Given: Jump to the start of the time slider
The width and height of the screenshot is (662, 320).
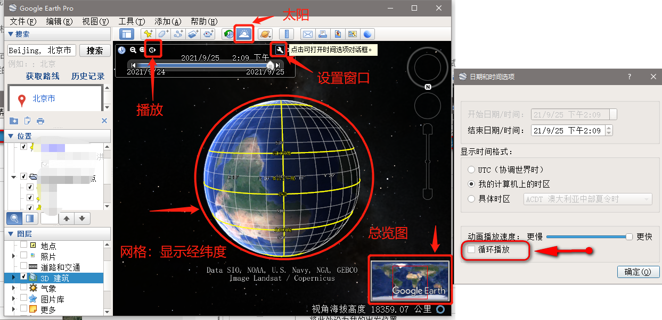Looking at the screenshot, I should point(134,65).
